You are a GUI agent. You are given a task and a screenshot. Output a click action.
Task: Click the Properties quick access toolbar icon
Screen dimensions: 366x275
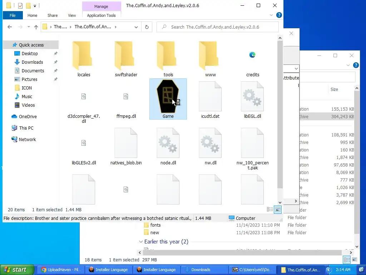click(20, 5)
